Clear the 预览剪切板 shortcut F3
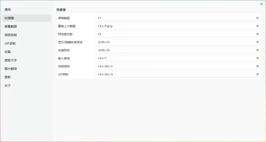The width and height of the screenshot is (266, 142). point(257,34)
